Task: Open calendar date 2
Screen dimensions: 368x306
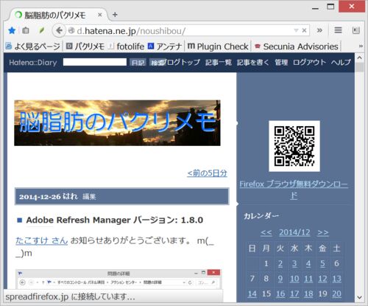Action: click(x=280, y=264)
